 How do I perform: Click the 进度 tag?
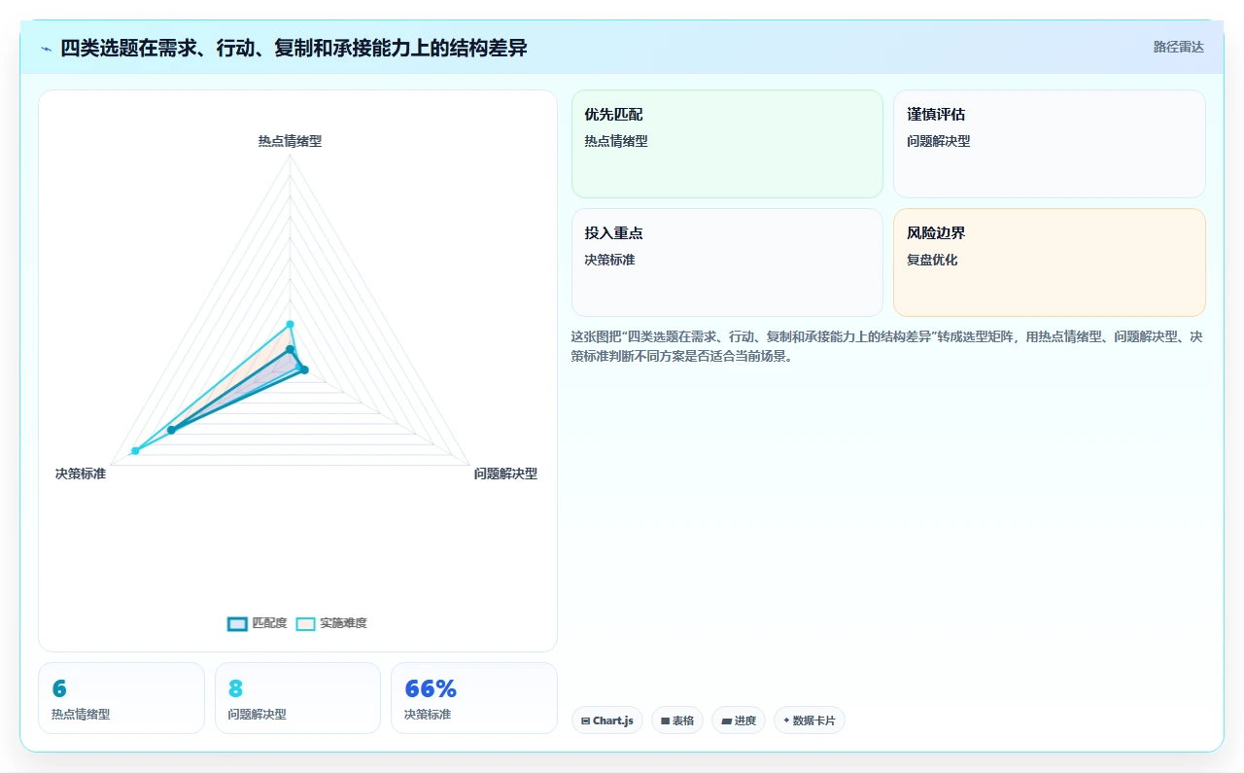[739, 720]
